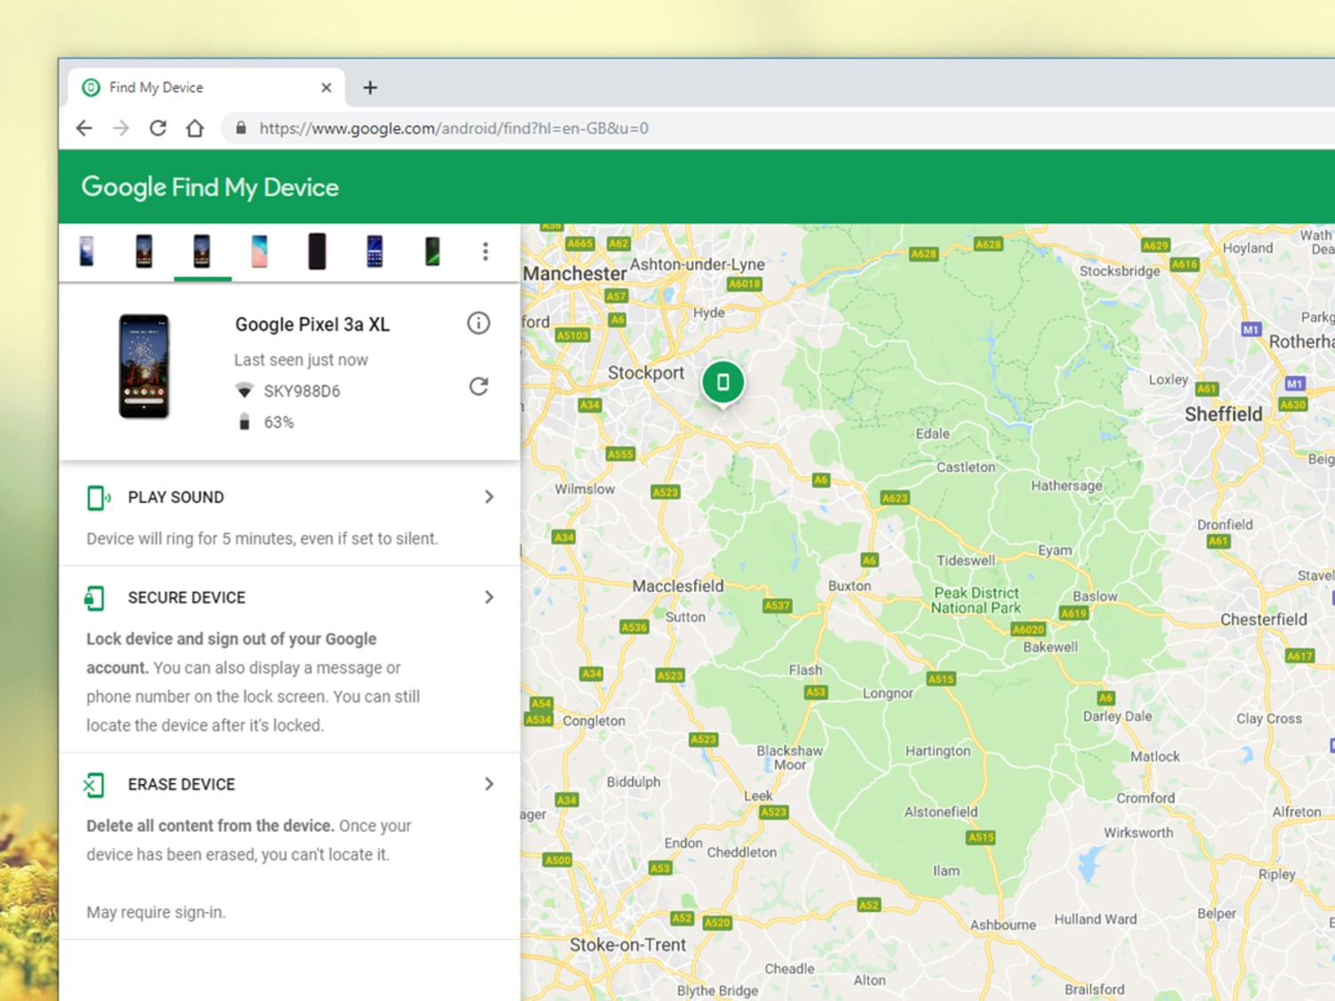Viewport: 1335px width, 1001px height.
Task: Click the browser back arrow
Action: [x=84, y=128]
